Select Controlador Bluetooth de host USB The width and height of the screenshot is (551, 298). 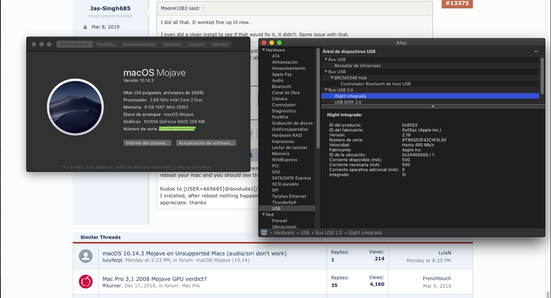point(376,84)
